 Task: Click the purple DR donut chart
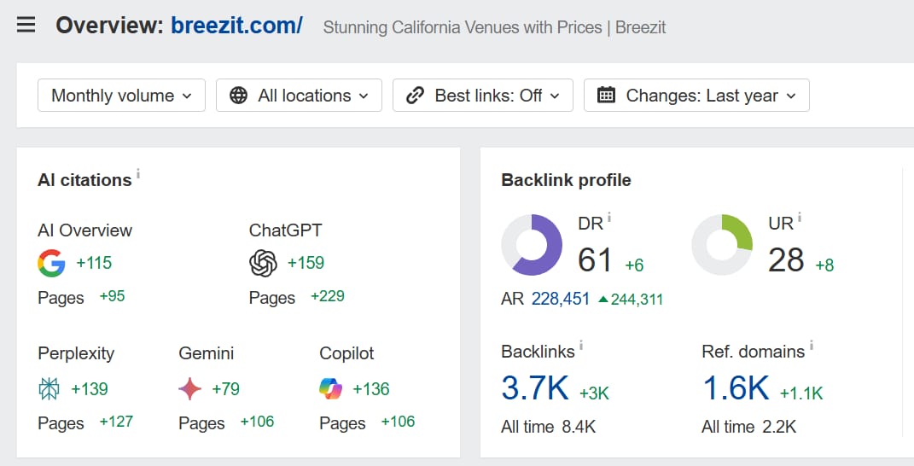532,244
